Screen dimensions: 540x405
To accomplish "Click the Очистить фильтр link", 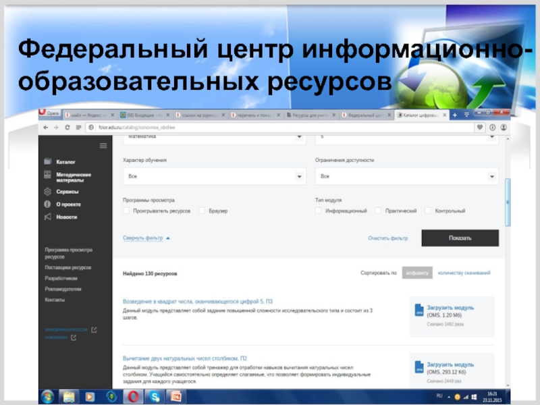I will click(x=387, y=238).
